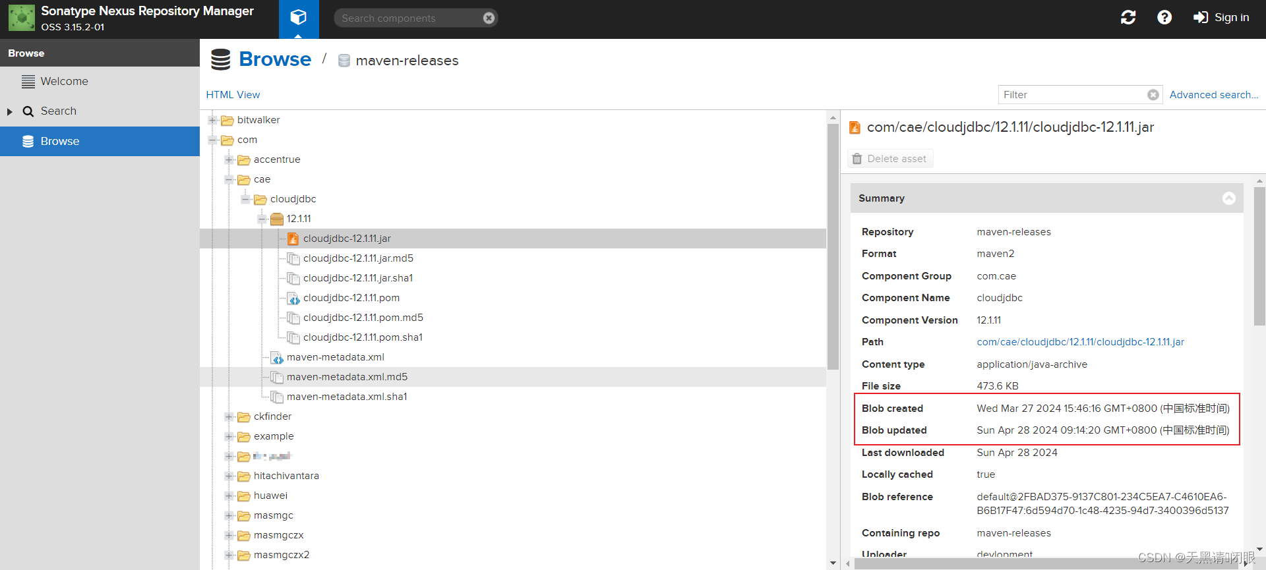
Task: Select cloudjdbc-12.1.11.jar in tree
Action: click(347, 239)
